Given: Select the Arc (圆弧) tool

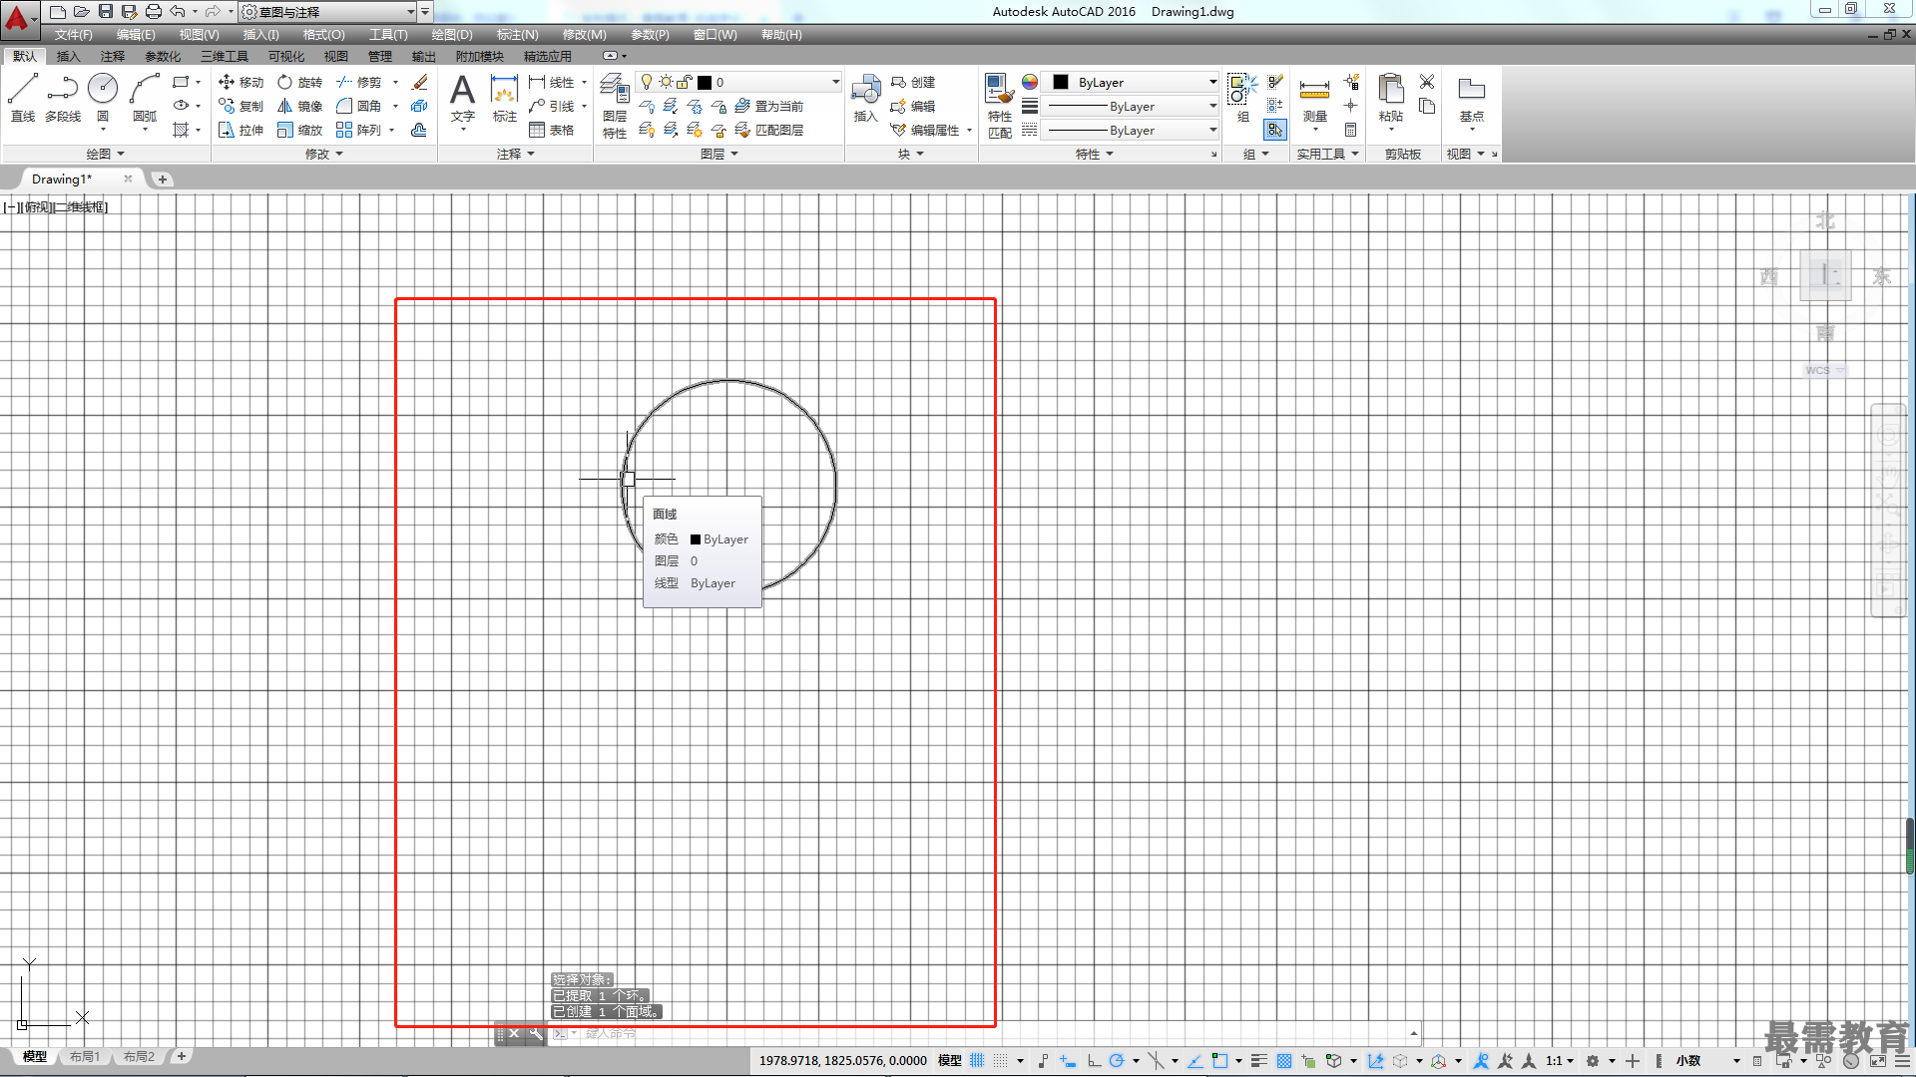Looking at the screenshot, I should (x=145, y=98).
